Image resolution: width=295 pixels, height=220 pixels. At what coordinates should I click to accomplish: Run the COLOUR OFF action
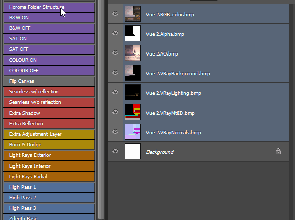pos(48,71)
